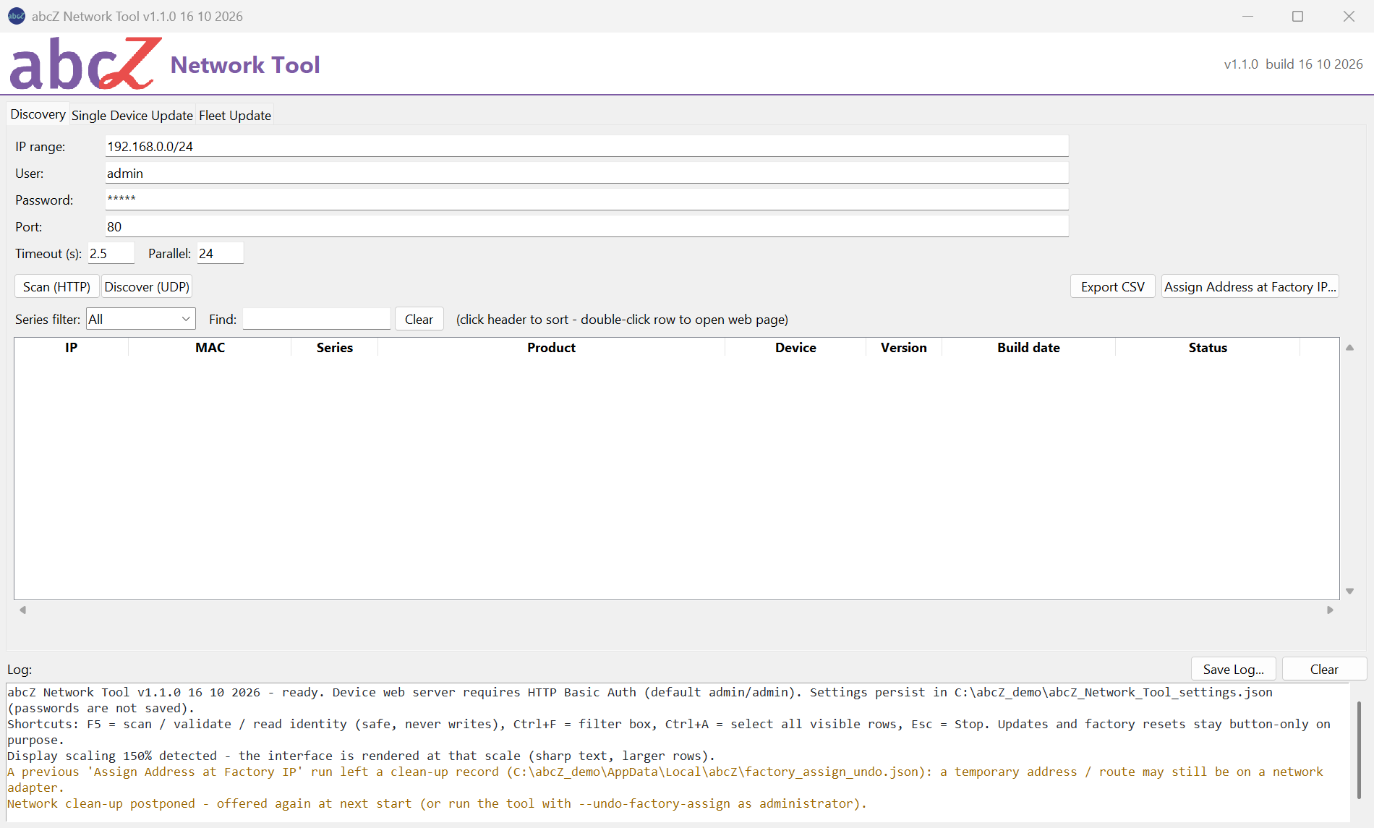Open the Discovery tab

38,114
